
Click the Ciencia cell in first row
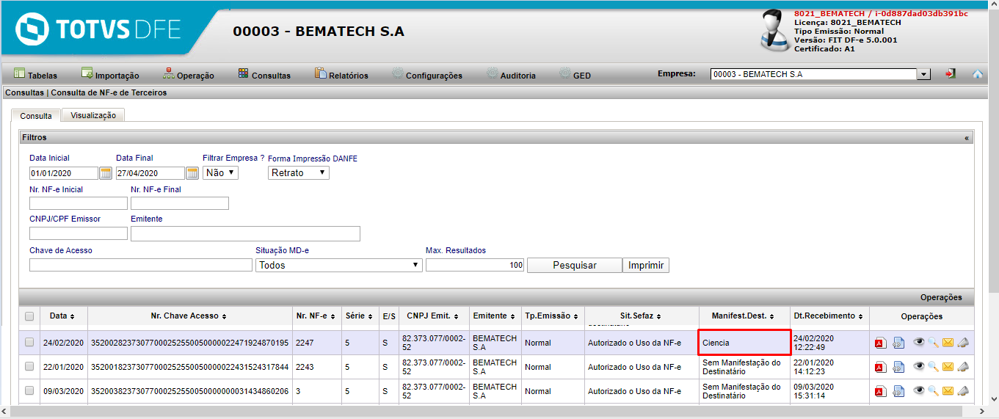[x=744, y=343]
